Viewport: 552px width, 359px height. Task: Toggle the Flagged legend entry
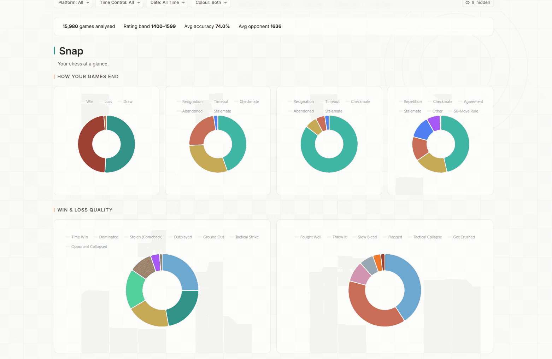[x=393, y=237]
